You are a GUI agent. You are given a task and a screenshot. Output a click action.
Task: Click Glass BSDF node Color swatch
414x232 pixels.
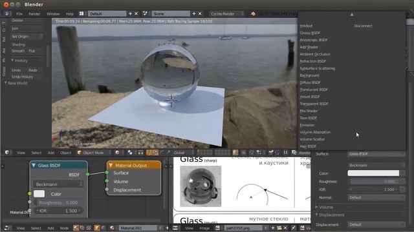(39, 194)
